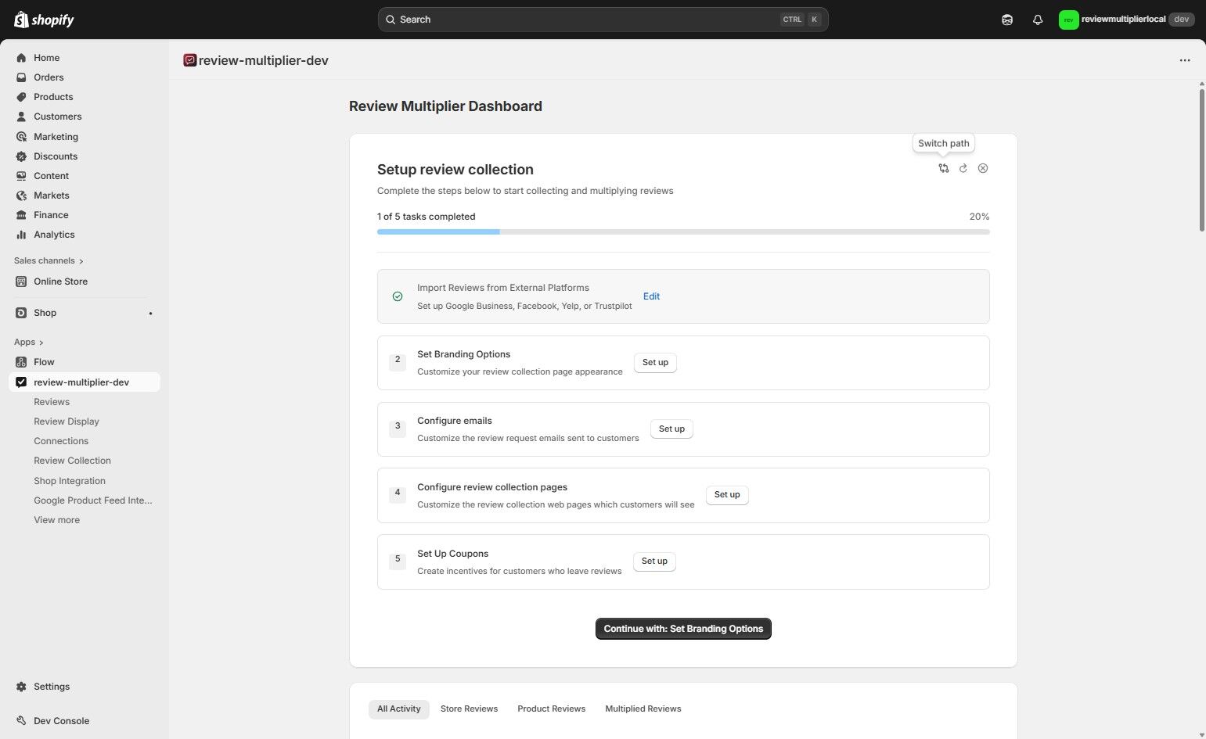Click the Switch path icon on setup card

943,168
